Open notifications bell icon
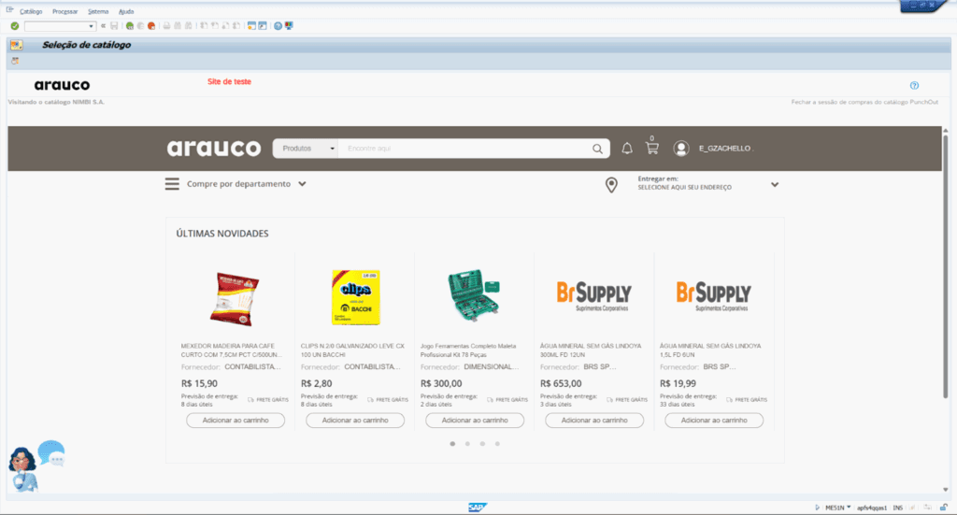The height and width of the screenshot is (515, 957). (627, 149)
